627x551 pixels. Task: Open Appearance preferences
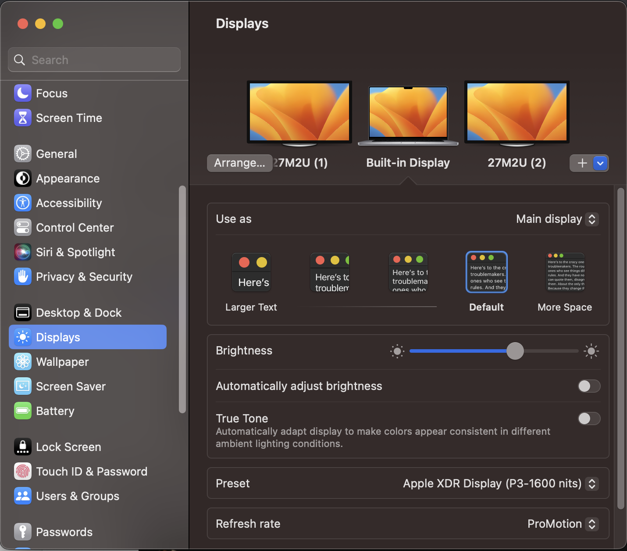68,179
